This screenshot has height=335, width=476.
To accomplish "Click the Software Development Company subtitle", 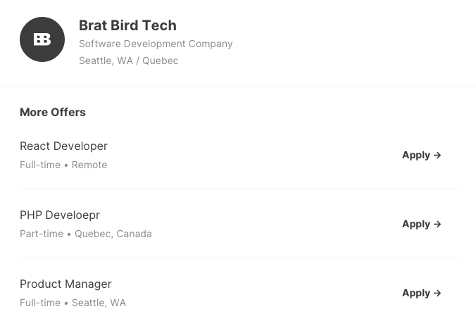I will tap(156, 44).
